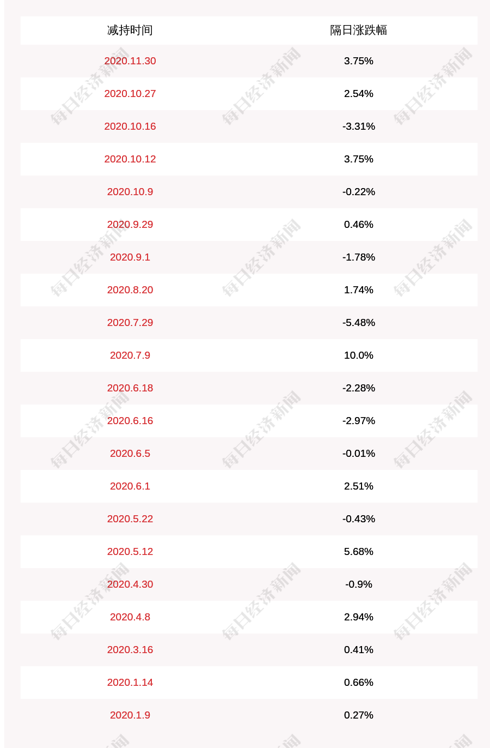Click the date 2020.8.20
This screenshot has height=748, width=490.
(130, 289)
